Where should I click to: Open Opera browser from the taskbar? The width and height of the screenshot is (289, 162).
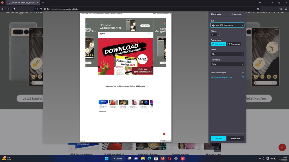pos(169,159)
